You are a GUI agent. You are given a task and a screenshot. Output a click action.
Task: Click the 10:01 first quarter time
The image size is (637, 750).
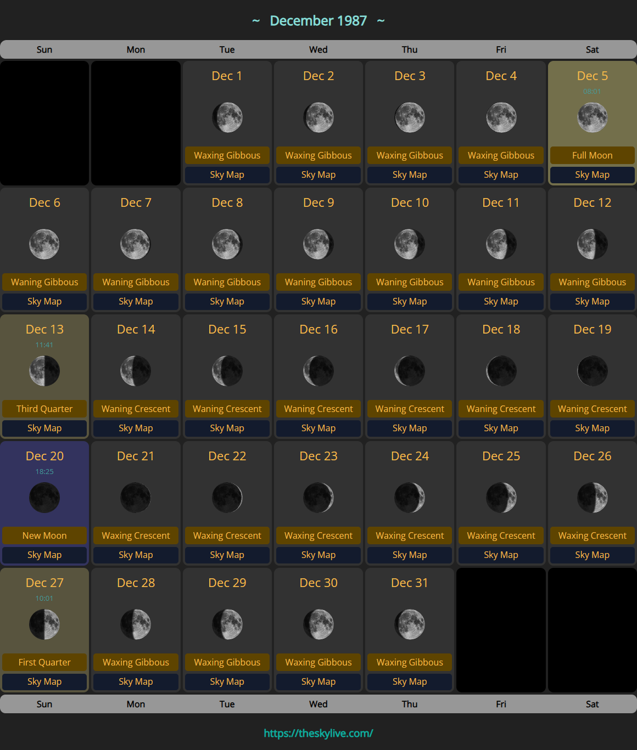tap(44, 598)
